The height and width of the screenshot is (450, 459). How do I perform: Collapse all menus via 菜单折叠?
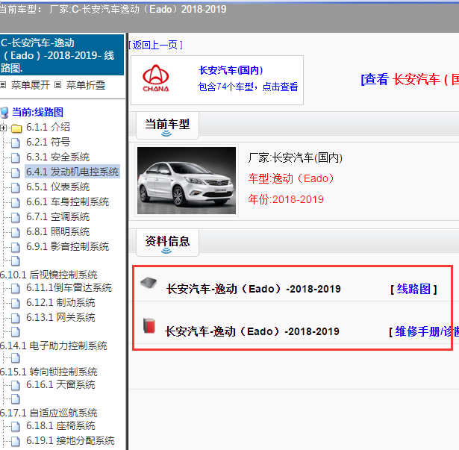86,85
